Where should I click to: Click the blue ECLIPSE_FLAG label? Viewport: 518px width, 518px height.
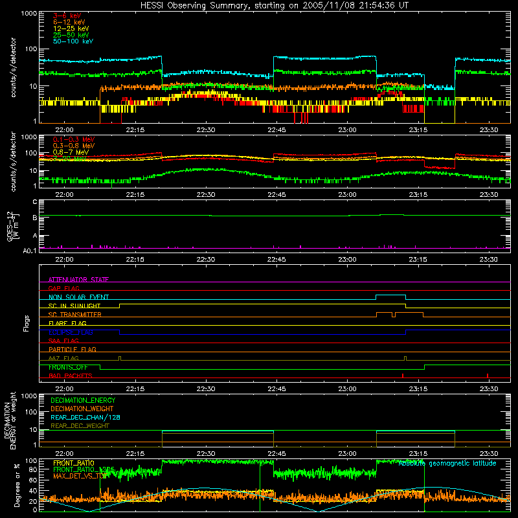coord(71,332)
